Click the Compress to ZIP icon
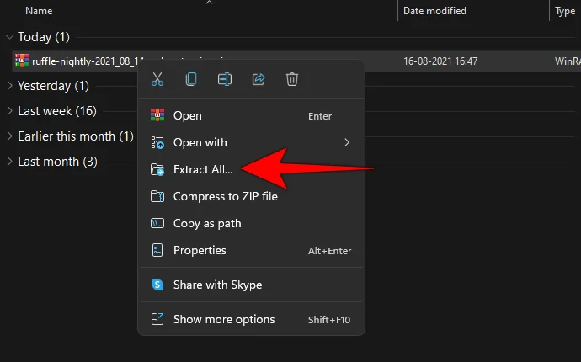581x362 pixels. pos(157,196)
